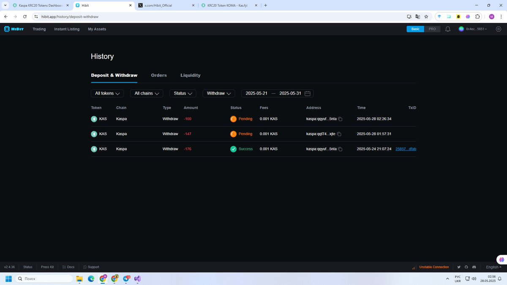The height and width of the screenshot is (285, 507).
Task: Open the notifications bell icon
Action: click(x=448, y=29)
